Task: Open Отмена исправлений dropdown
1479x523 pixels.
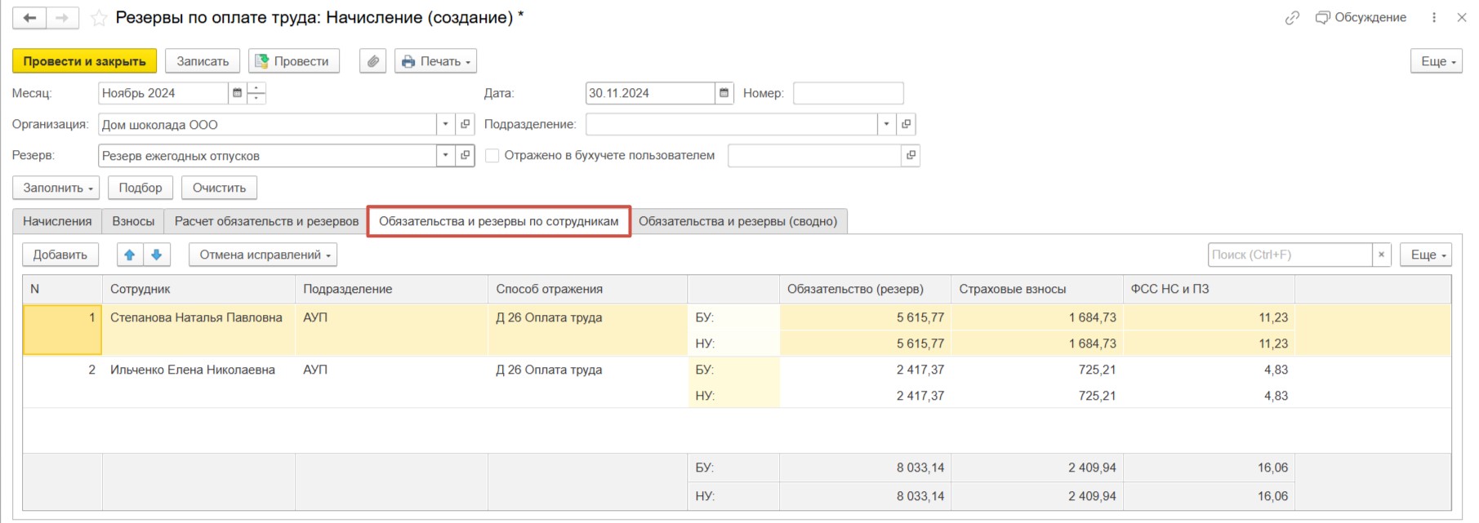Action: click(x=263, y=255)
